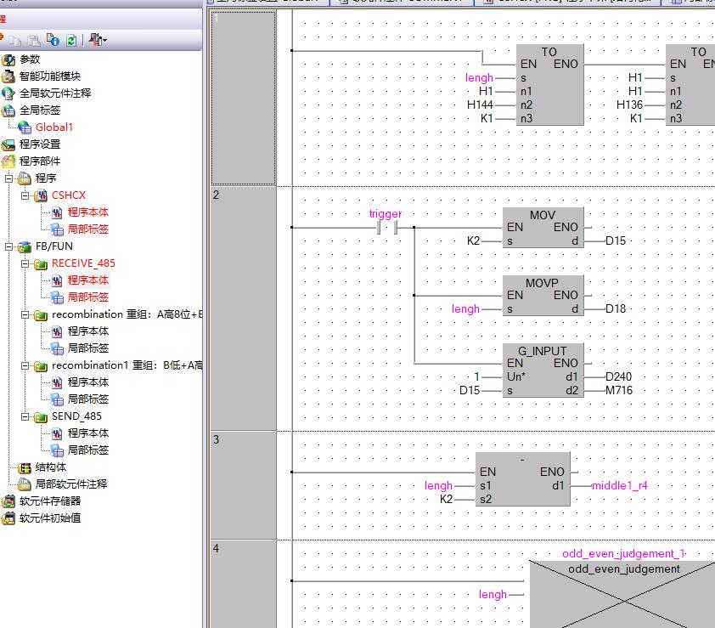Click the refresh icon in navigation toolbar
Image resolution: width=715 pixels, height=628 pixels.
70,40
